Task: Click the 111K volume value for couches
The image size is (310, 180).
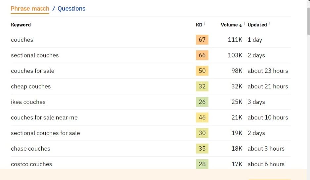Action: [235, 40]
